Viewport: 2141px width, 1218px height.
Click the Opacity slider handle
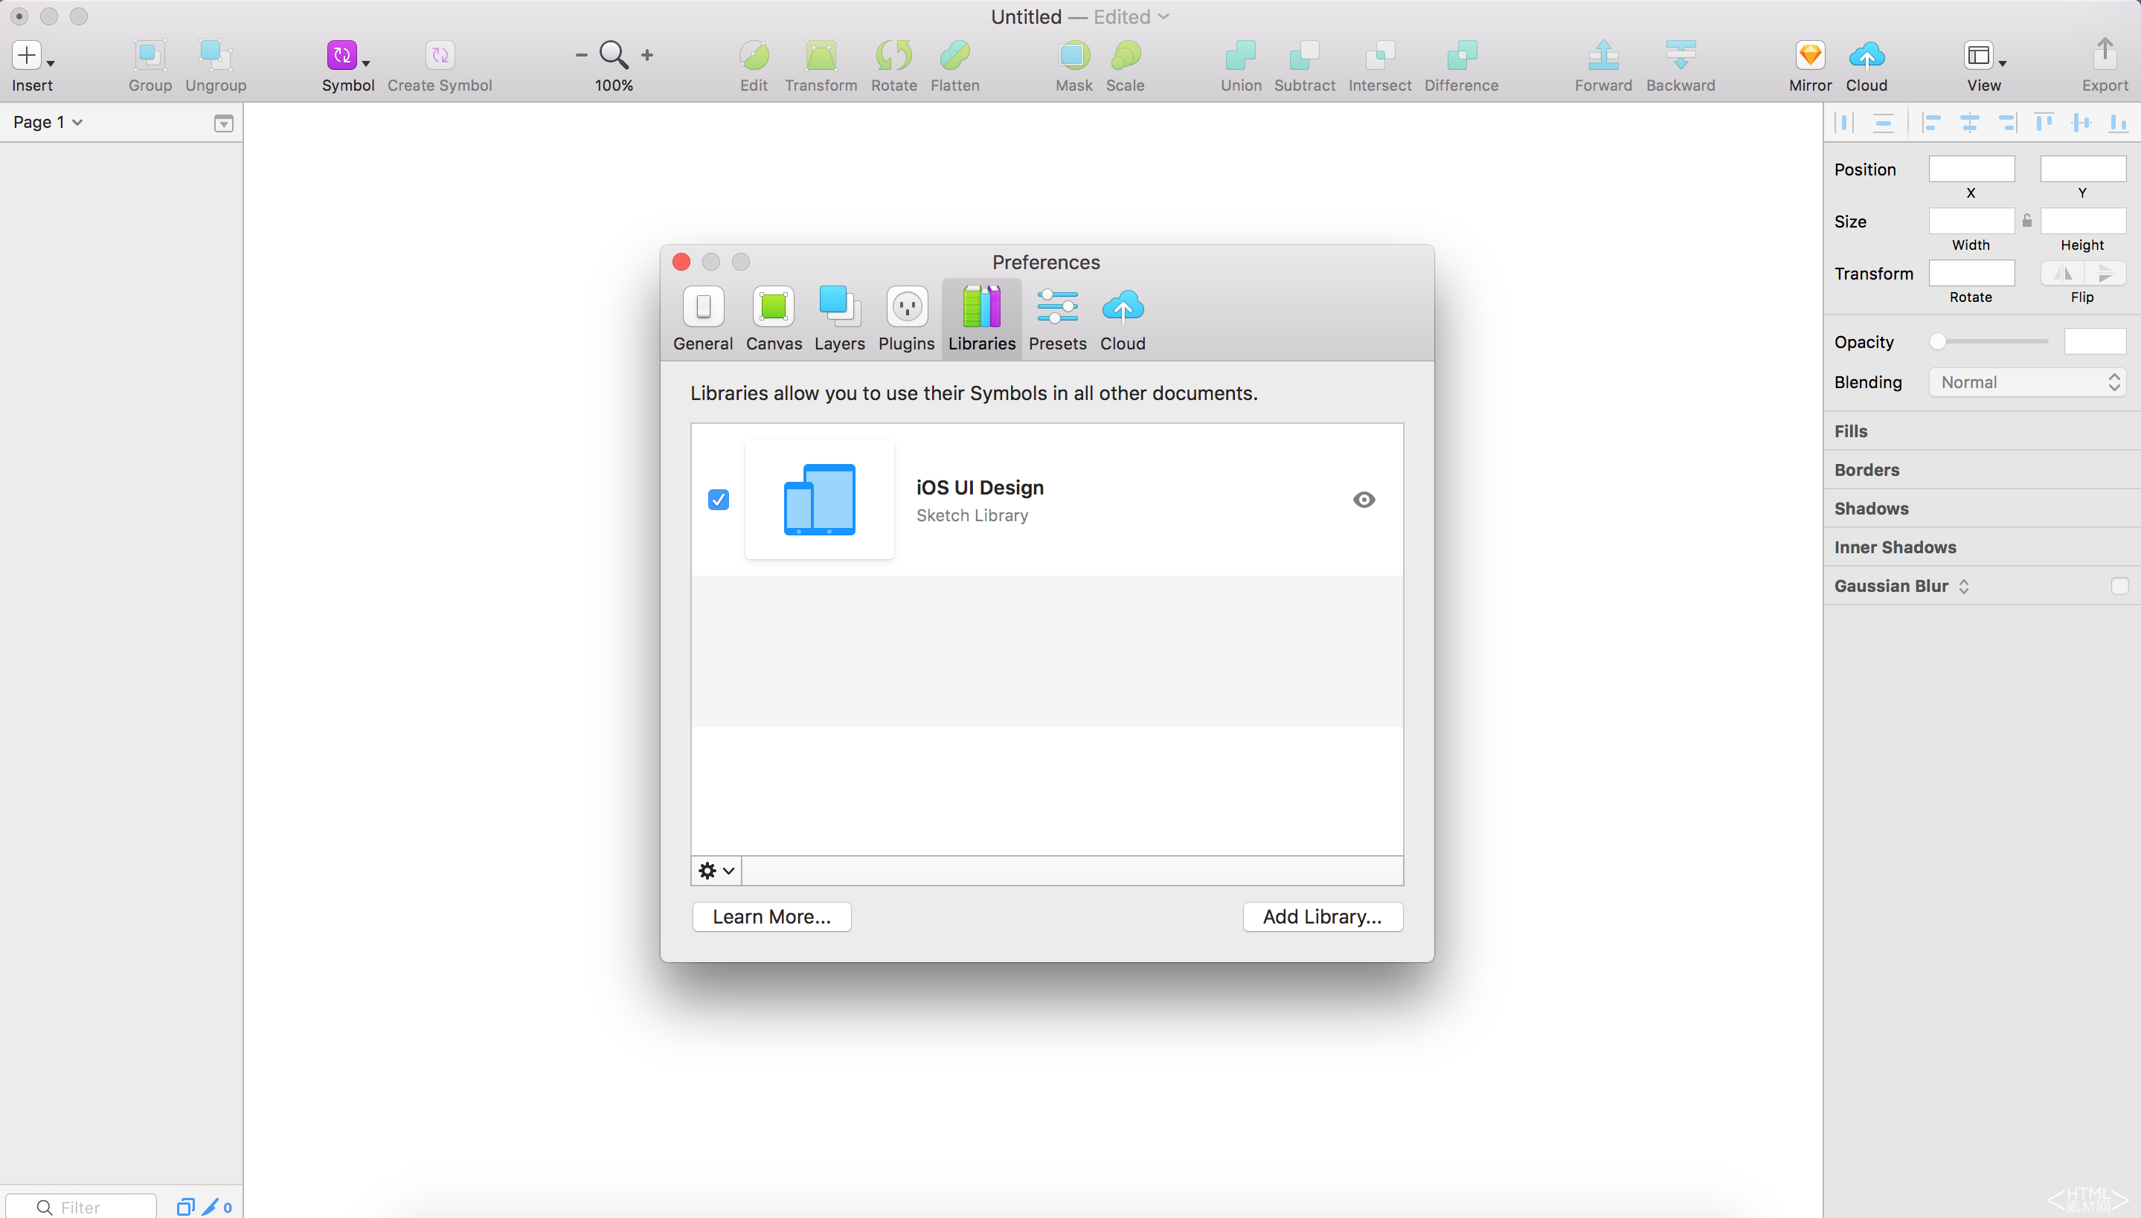(x=1938, y=341)
